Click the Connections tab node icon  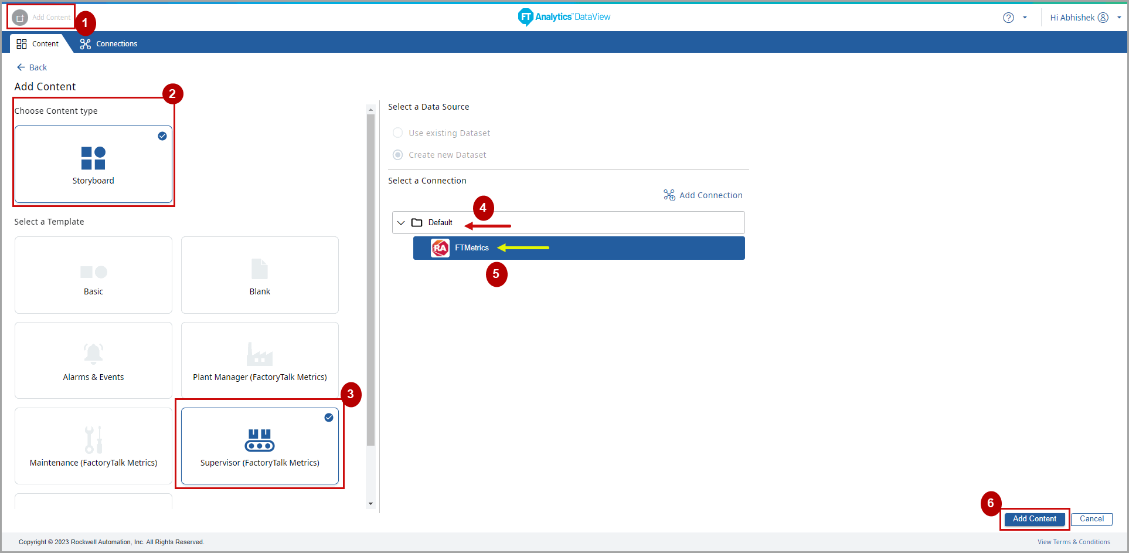tap(86, 44)
